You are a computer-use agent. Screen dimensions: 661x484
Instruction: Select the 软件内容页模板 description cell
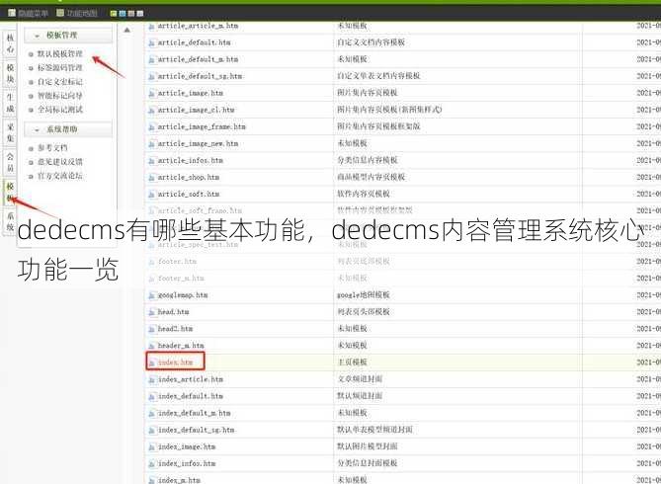(364, 194)
